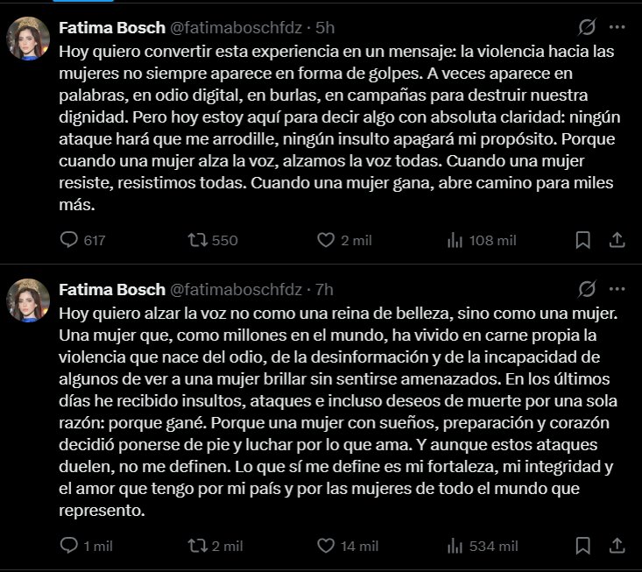Share the first tweet via share icon
Image resolution: width=642 pixels, height=572 pixels.
(x=617, y=240)
